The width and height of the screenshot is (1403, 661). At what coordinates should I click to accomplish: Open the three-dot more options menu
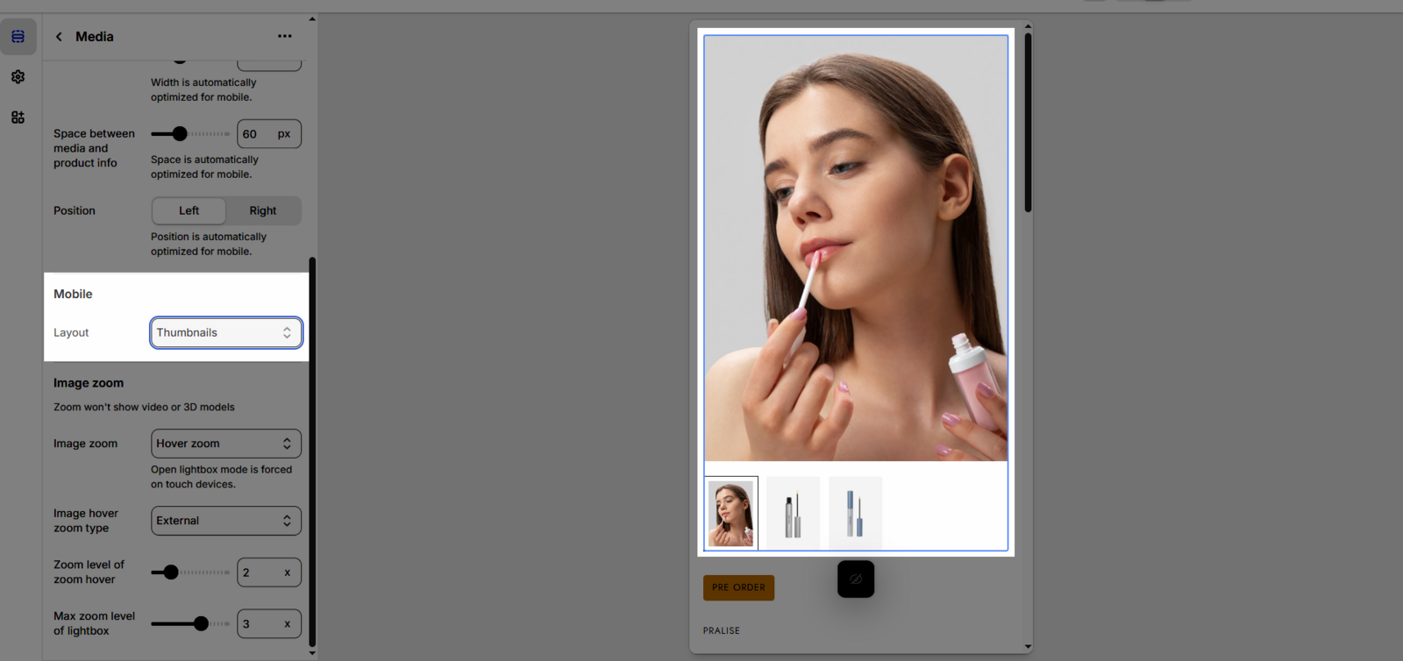pyautogui.click(x=284, y=37)
